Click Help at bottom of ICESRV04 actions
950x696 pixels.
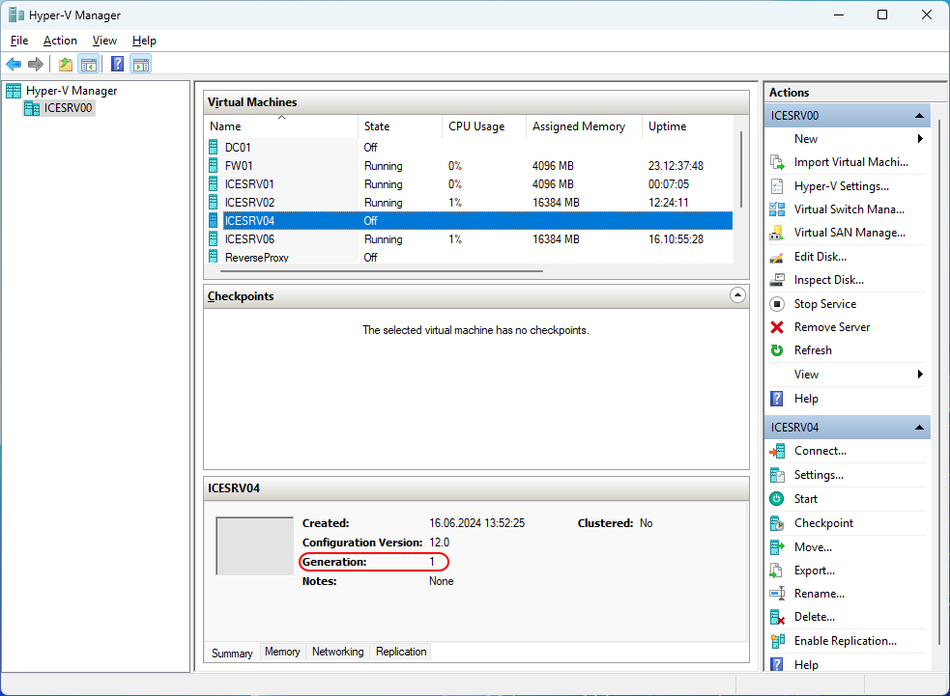pyautogui.click(x=806, y=664)
